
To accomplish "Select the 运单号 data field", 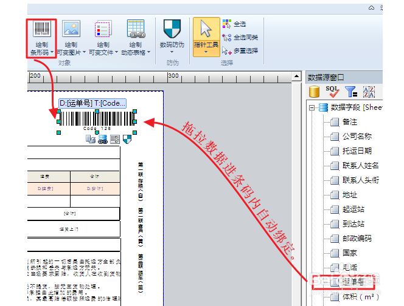I will pos(353,282).
